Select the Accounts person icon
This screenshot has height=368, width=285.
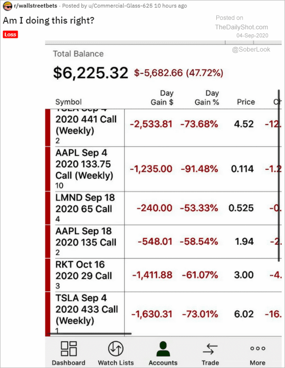click(163, 349)
